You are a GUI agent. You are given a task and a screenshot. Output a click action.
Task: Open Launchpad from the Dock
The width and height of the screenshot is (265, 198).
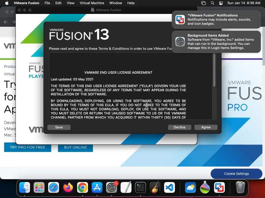pos(39,187)
